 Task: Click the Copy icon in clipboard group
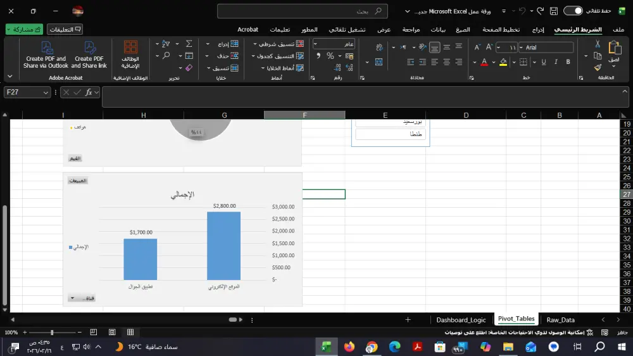pos(598,56)
